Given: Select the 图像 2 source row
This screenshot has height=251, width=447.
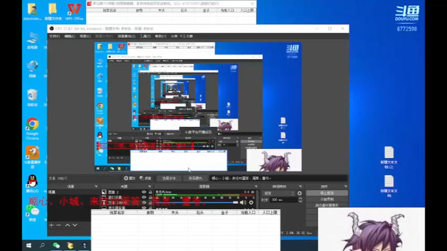Looking at the screenshot, I should (127, 192).
